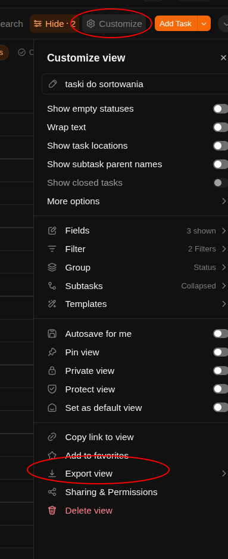Click the Add to favorites star icon
Screen dimensions: 228x559
coord(52,455)
